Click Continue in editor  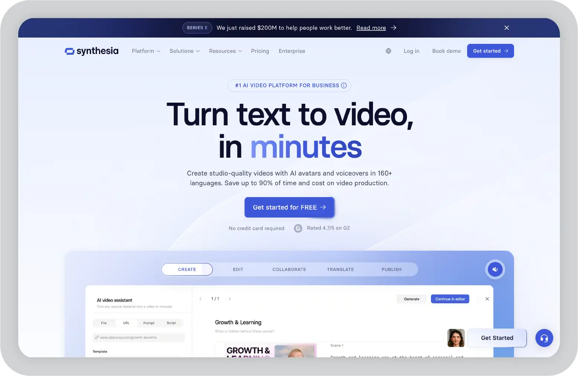(x=450, y=299)
